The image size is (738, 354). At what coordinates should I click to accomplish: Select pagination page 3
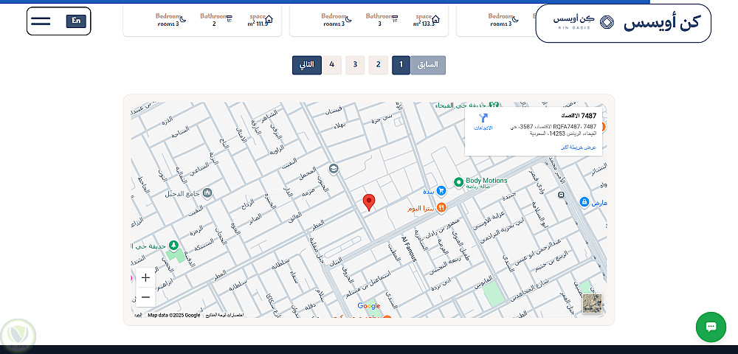(x=356, y=65)
